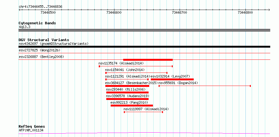Click the 73446700 ruler coordinate
The height and width of the screenshot is (137, 279).
[180, 12]
